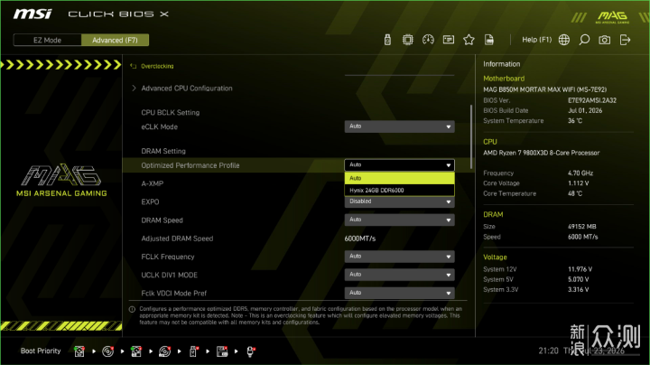Select EXPO setting label
Screen dimensions: 650x365
click(x=150, y=202)
